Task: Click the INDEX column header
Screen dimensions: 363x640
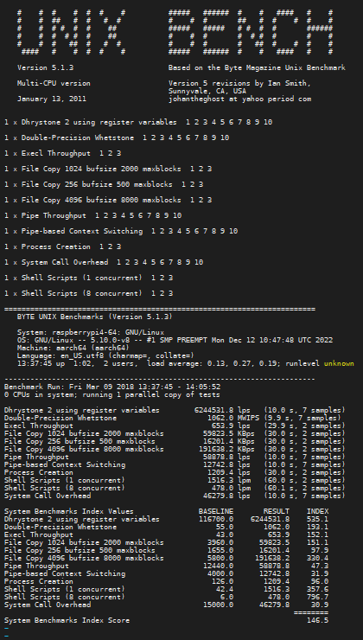Action: pos(318,511)
